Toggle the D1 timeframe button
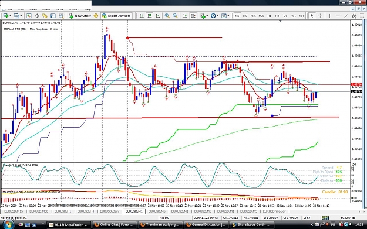367x229 pixels. coord(285,16)
